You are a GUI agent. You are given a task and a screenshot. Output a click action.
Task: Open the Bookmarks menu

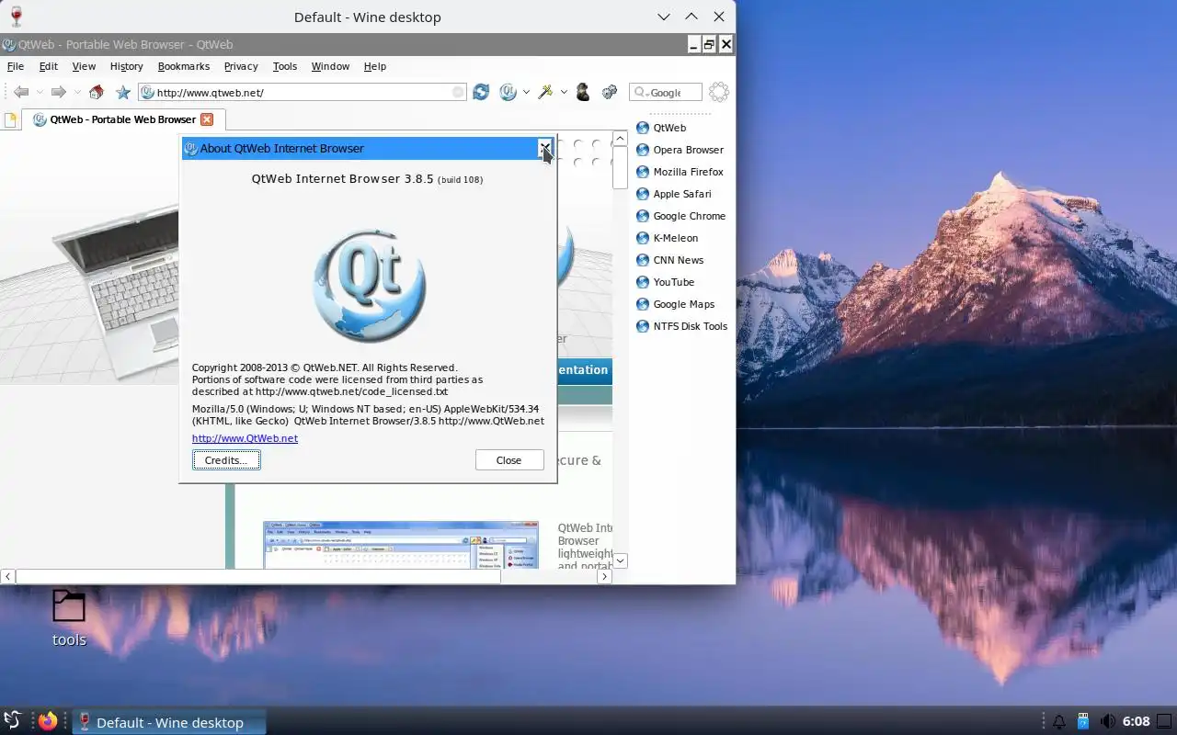184,66
